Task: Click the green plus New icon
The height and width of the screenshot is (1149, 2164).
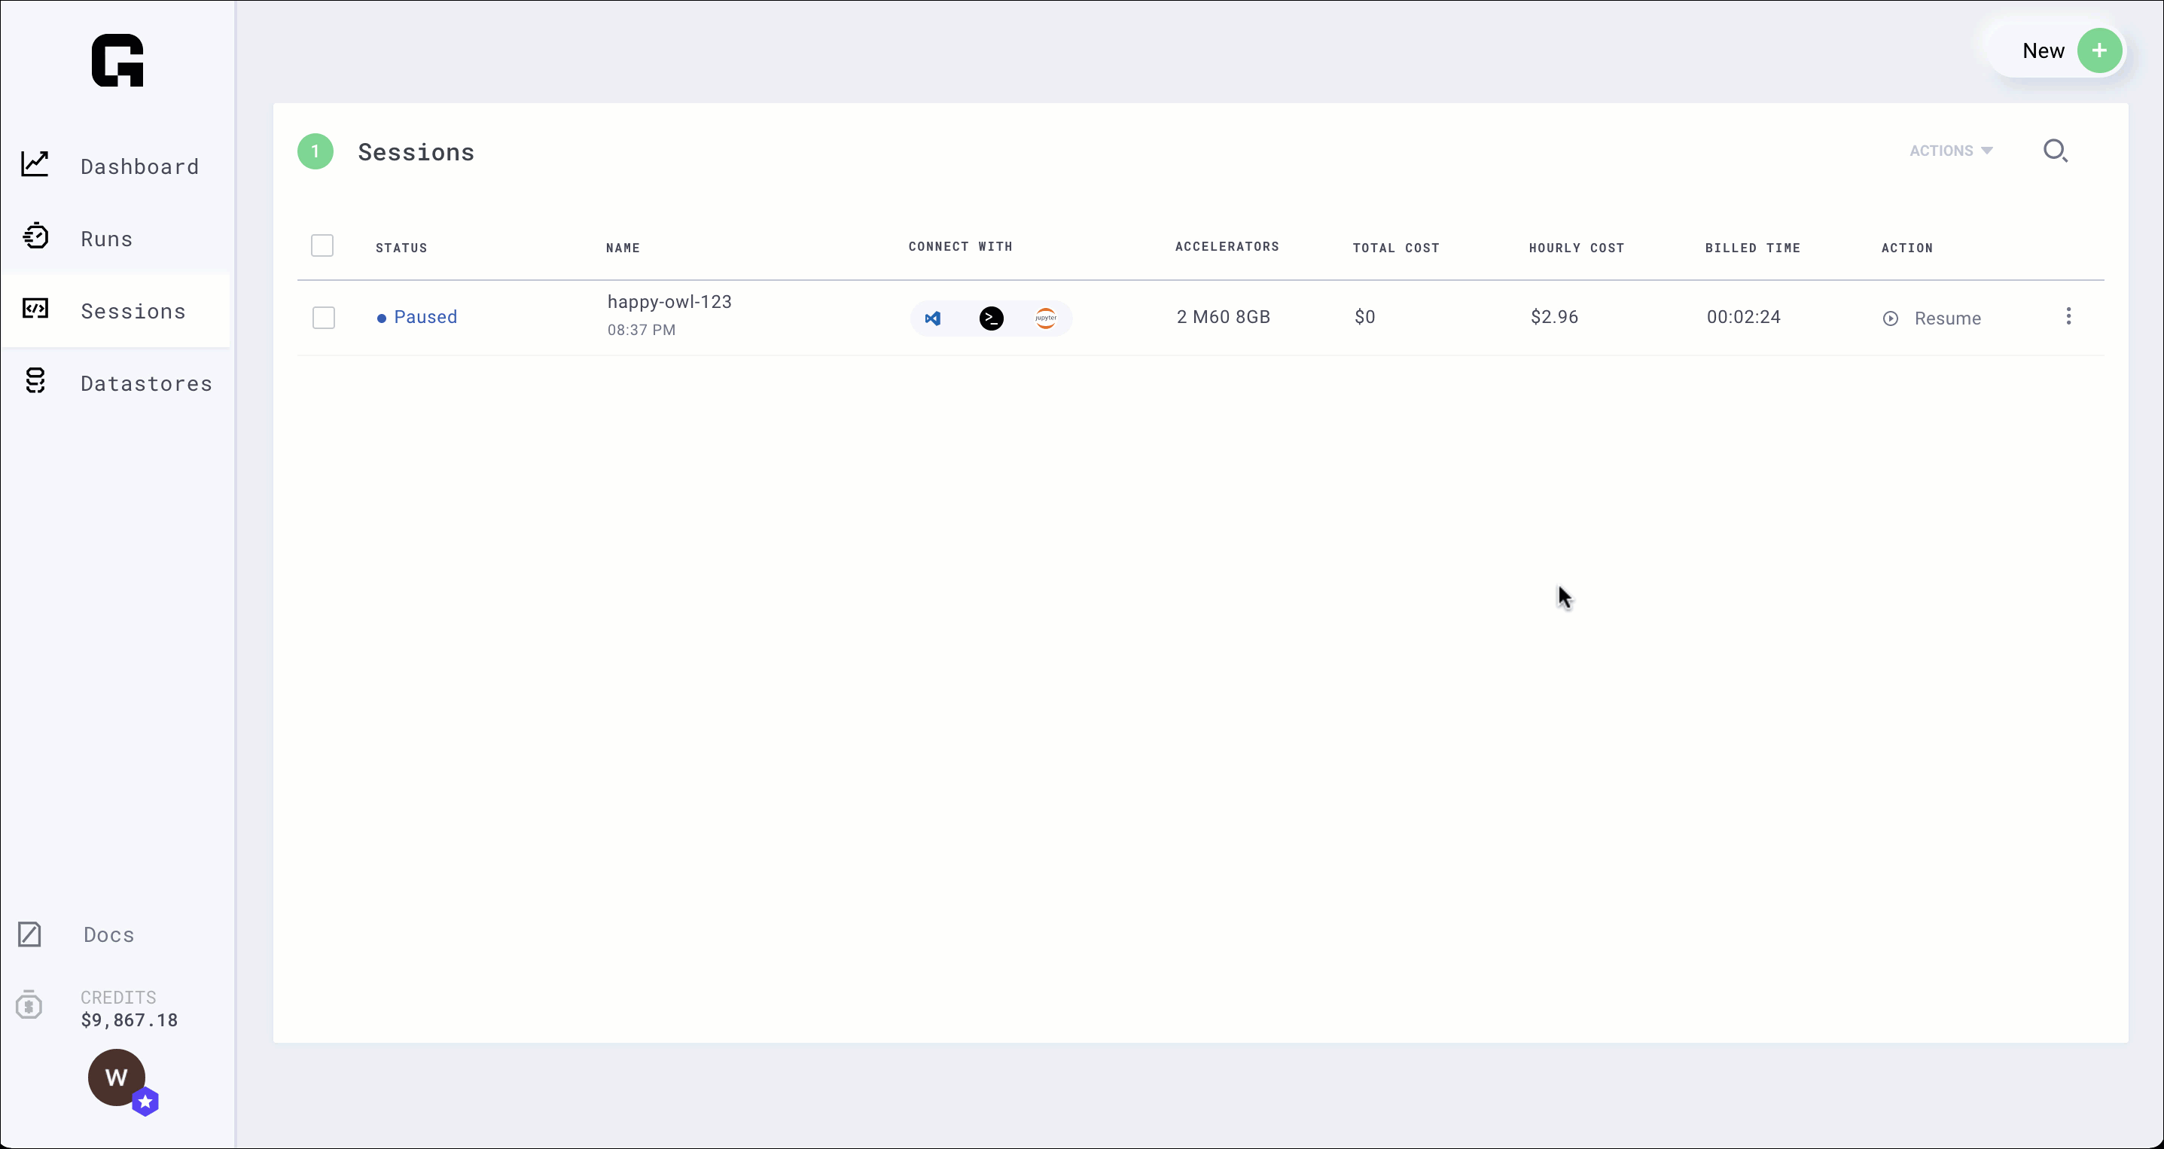Action: (x=2099, y=50)
